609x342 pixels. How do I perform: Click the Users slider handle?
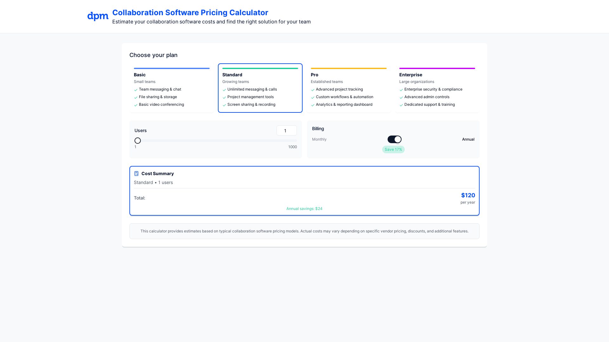click(x=138, y=141)
